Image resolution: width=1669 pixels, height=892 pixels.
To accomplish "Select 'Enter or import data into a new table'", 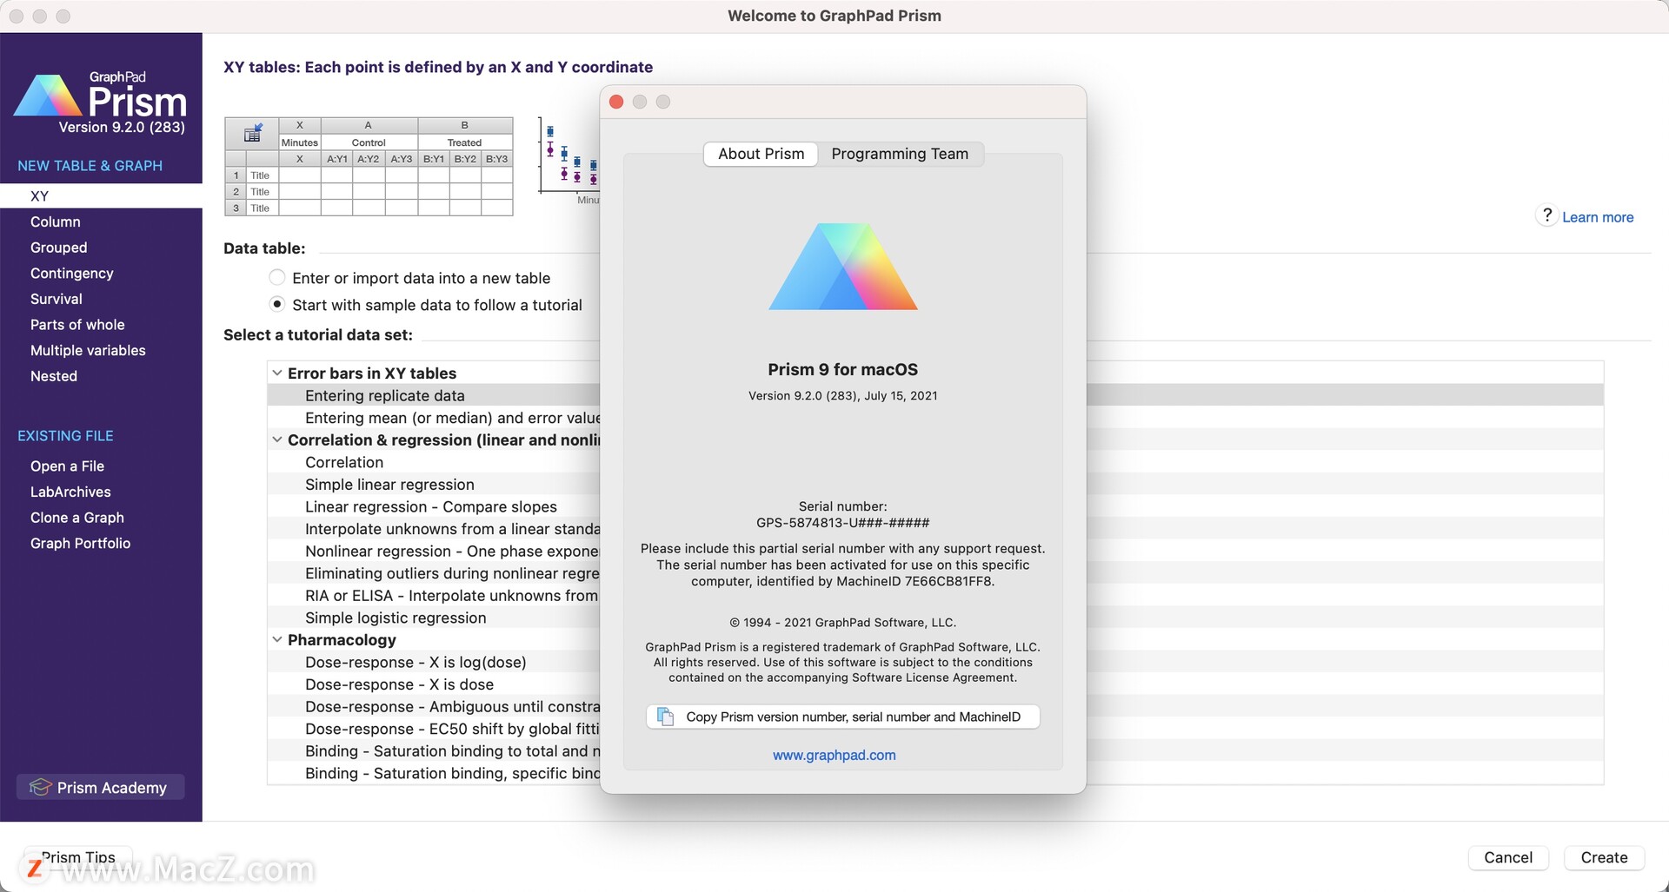I will point(277,277).
